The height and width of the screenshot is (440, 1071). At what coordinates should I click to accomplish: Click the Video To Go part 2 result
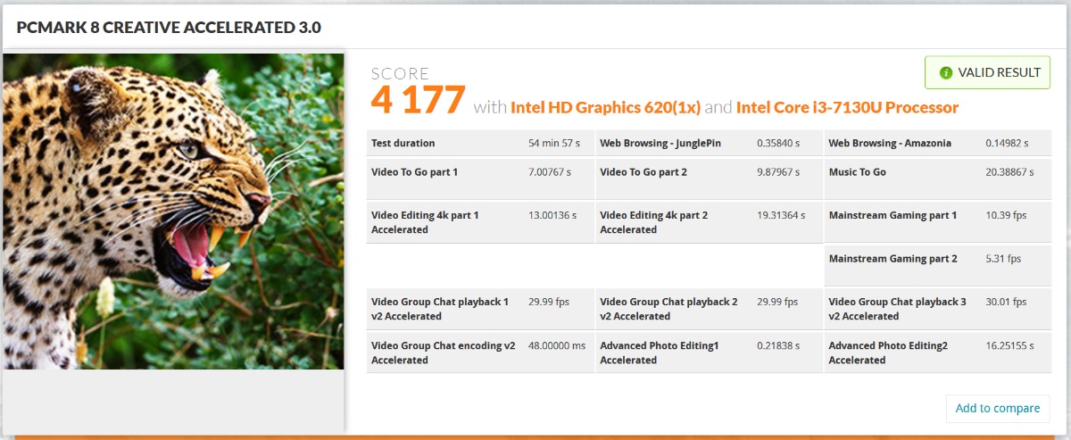(x=708, y=172)
